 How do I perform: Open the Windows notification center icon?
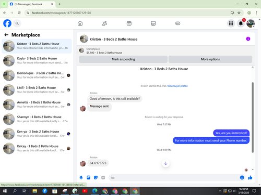tap(254, 191)
